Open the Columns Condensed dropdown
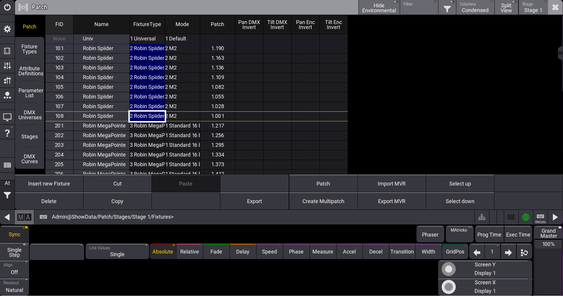The width and height of the screenshot is (563, 296). click(475, 7)
